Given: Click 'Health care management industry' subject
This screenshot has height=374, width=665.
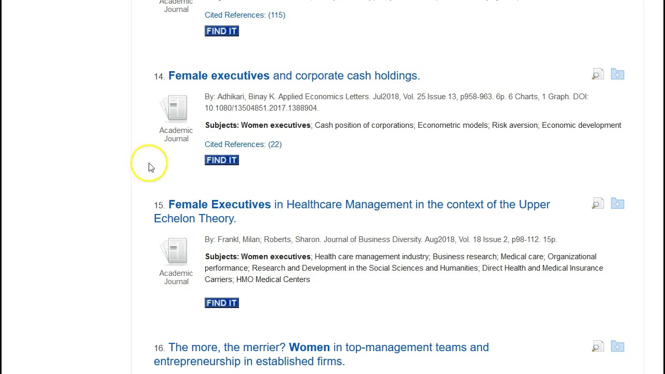Looking at the screenshot, I should [371, 257].
